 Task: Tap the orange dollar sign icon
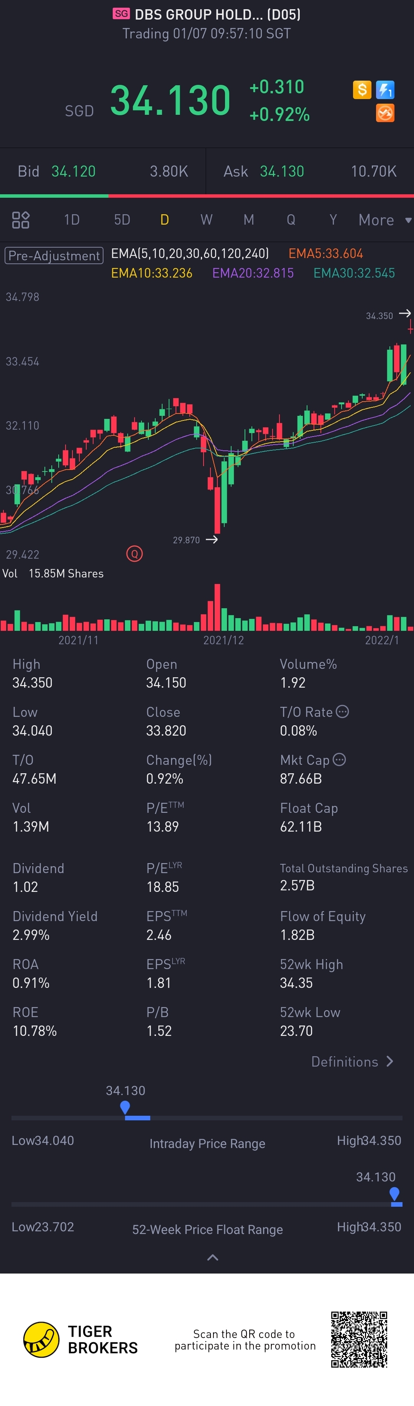point(362,89)
